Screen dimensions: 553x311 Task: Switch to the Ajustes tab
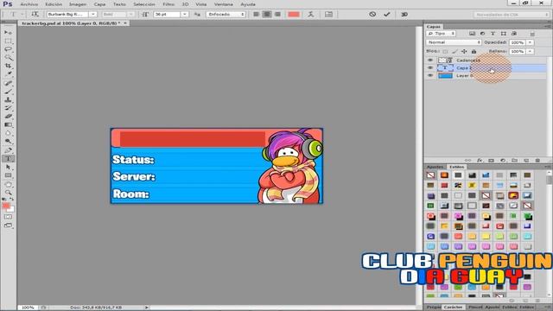[x=435, y=167]
